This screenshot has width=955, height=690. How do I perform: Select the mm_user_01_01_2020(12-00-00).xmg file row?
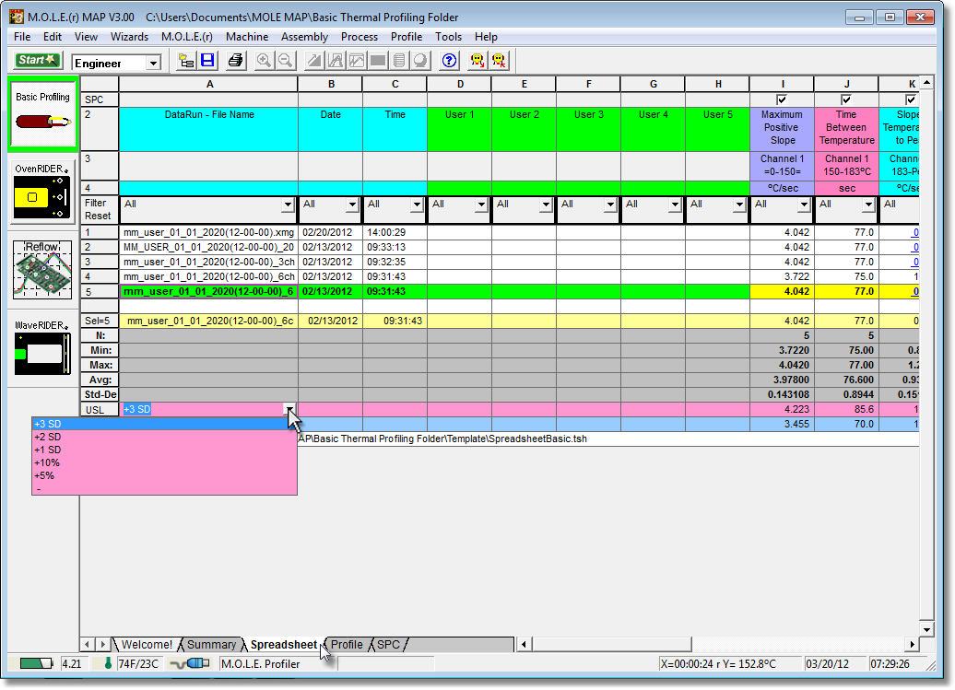tap(208, 232)
